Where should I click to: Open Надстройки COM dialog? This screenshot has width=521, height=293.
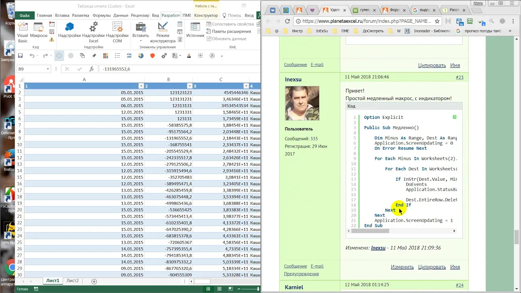tap(117, 33)
